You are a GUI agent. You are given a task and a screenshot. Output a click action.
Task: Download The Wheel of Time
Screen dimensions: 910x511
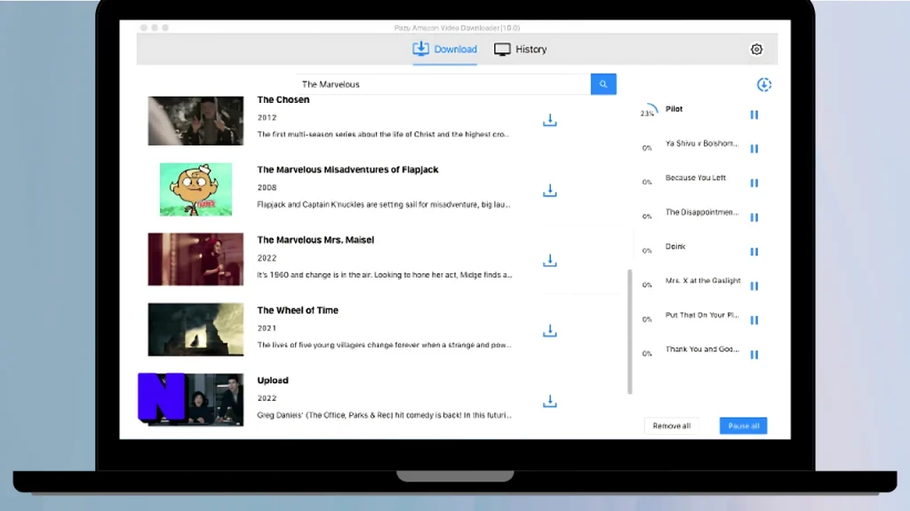click(x=549, y=330)
